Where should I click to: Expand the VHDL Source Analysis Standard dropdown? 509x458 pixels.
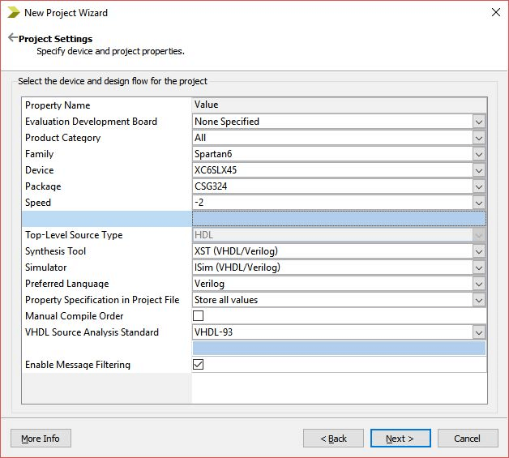[x=479, y=332]
